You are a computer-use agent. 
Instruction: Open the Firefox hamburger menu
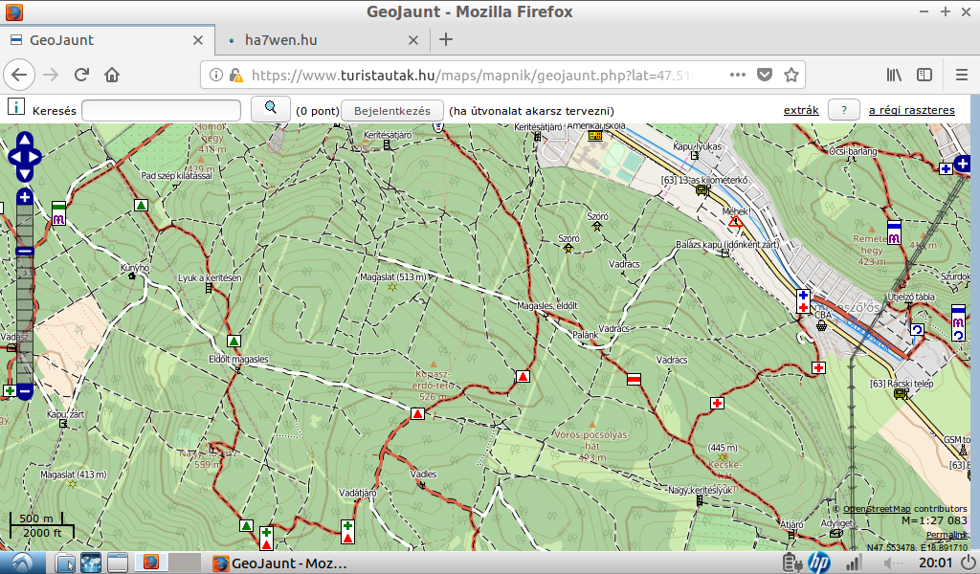click(962, 75)
